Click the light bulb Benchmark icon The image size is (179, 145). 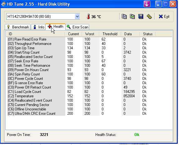pyautogui.click(x=8, y=27)
